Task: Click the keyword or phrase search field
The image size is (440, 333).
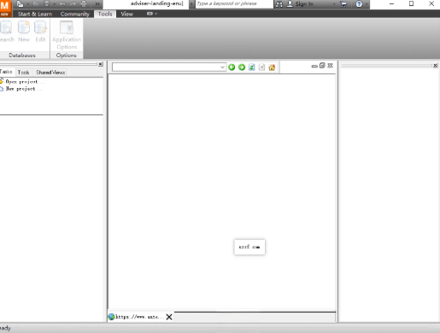Action: 234,4
